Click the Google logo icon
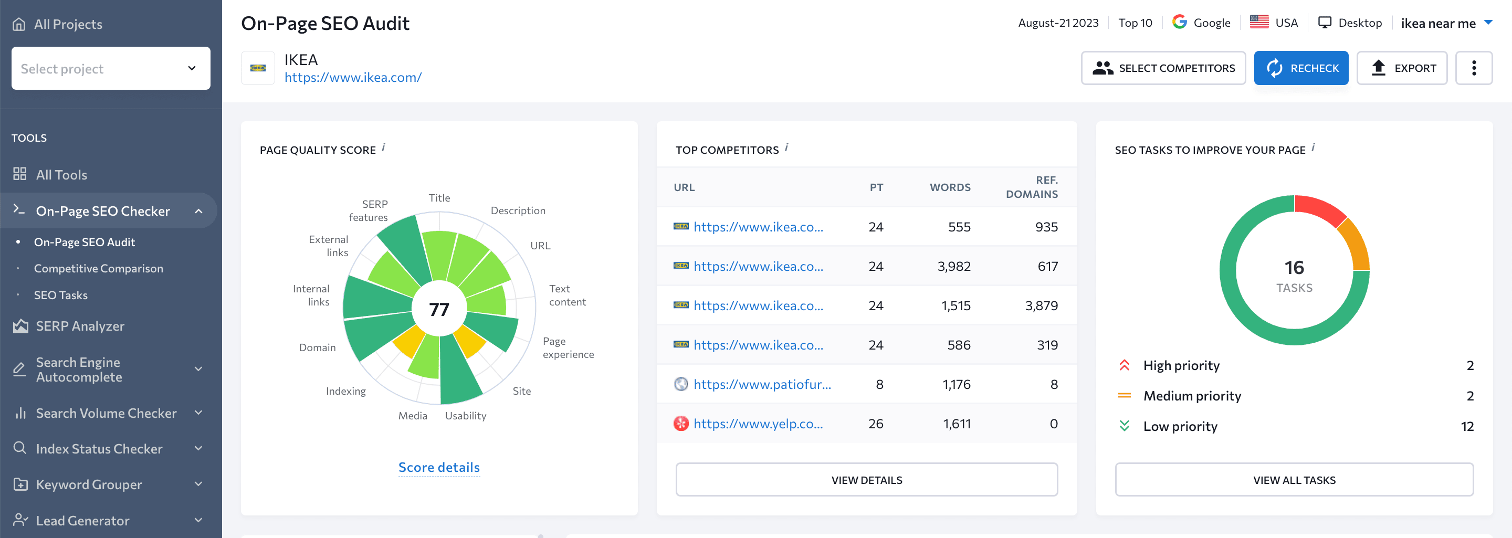The image size is (1512, 538). point(1179,22)
